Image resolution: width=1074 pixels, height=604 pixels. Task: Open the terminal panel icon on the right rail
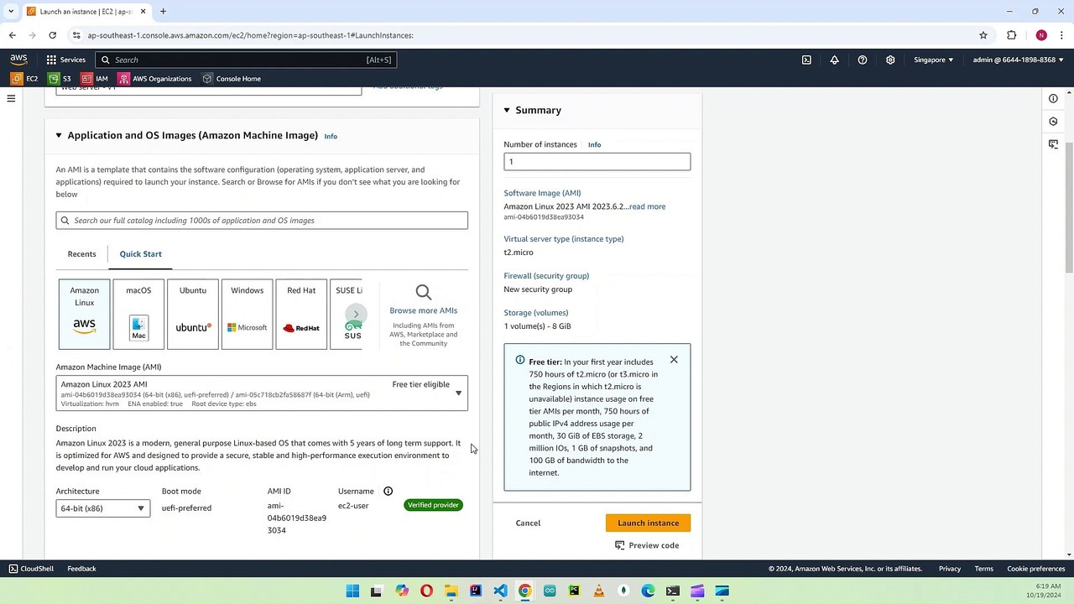click(1053, 144)
